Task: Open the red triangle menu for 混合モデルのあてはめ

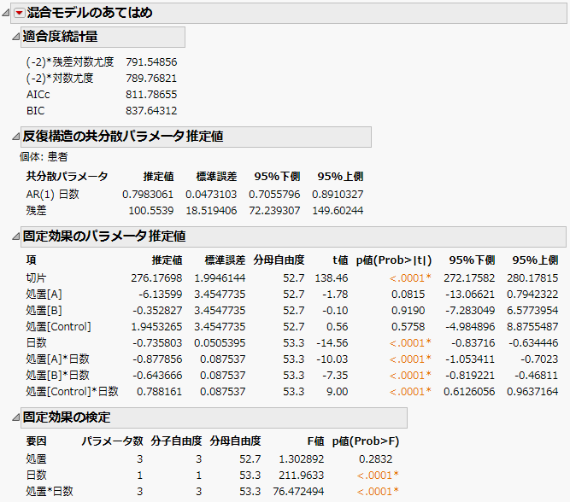Action: click(19, 13)
